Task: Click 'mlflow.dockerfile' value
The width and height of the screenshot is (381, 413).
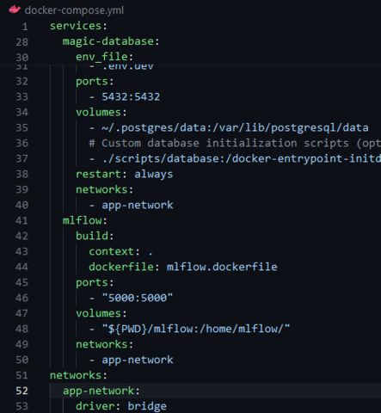Action: (x=222, y=267)
